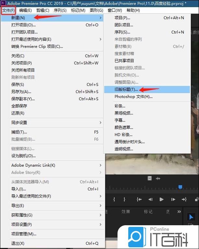Click the drag-video-only filmstrip icon

click(x=150, y=178)
